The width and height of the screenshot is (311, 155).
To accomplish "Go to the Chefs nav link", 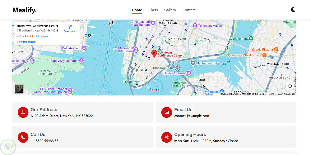I will pos(153,10).
